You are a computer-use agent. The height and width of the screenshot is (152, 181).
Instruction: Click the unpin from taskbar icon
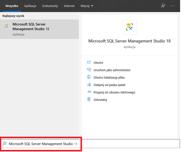click(89, 85)
